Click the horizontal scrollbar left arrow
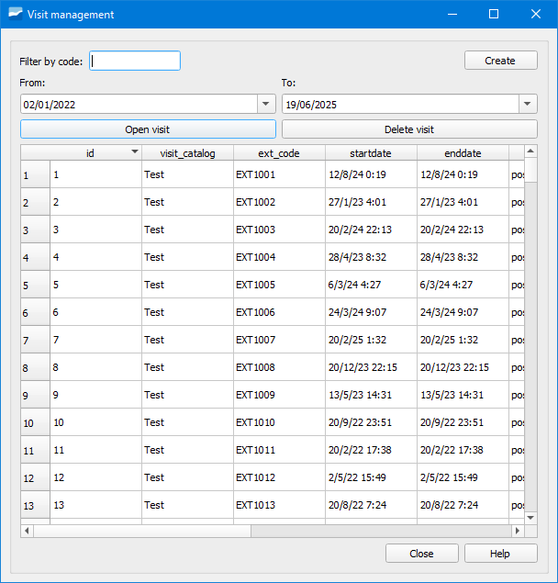Viewport: 558px width, 583px height. coord(27,531)
